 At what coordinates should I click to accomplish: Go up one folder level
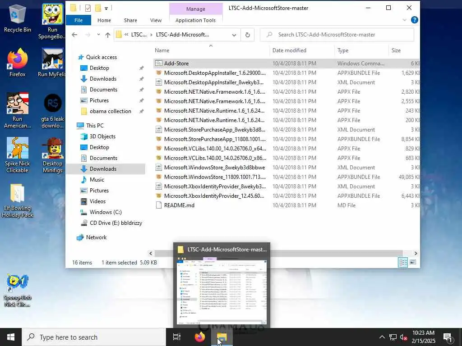(x=108, y=35)
